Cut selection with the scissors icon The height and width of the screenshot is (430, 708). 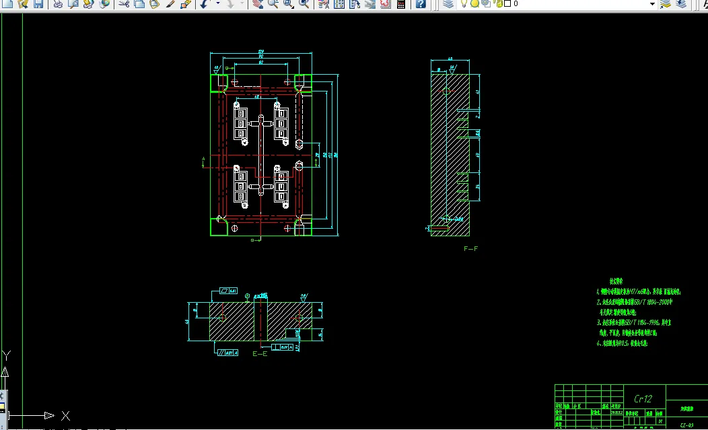pos(125,4)
